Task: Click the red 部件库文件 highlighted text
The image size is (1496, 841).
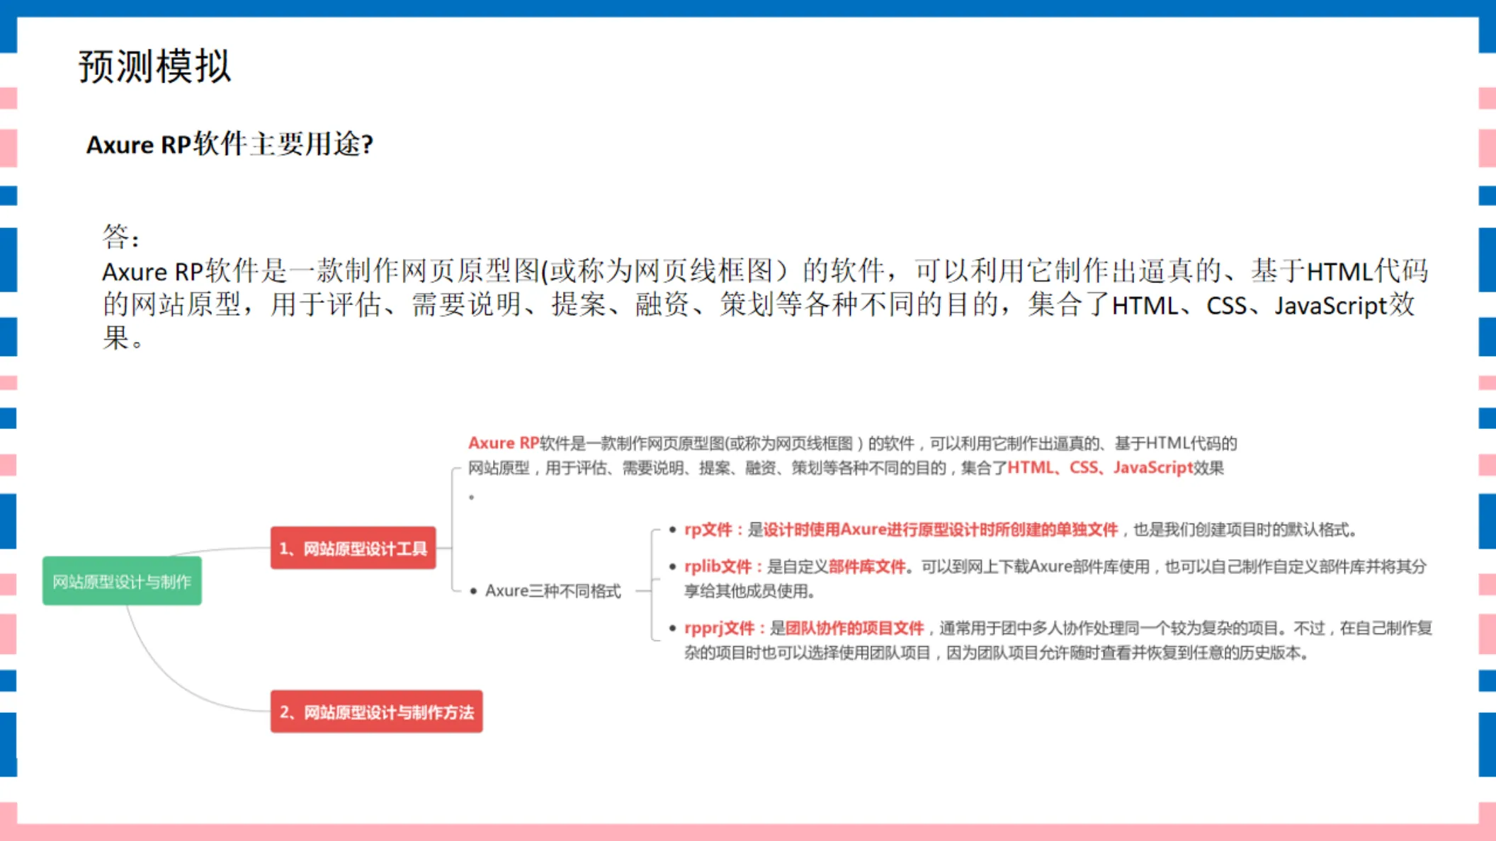Action: click(867, 566)
